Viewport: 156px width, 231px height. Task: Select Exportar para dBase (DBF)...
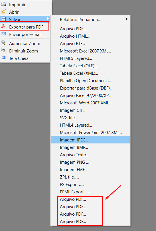(90, 88)
